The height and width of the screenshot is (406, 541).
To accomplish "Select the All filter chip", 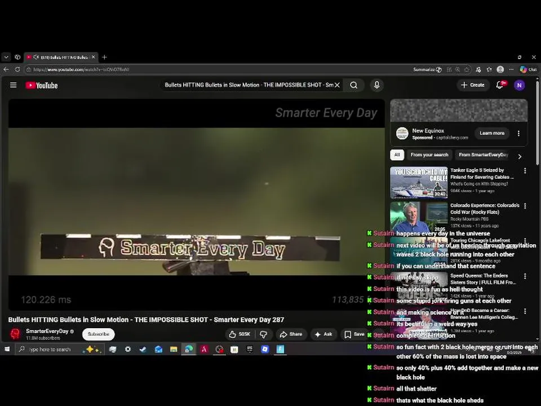I will point(397,155).
